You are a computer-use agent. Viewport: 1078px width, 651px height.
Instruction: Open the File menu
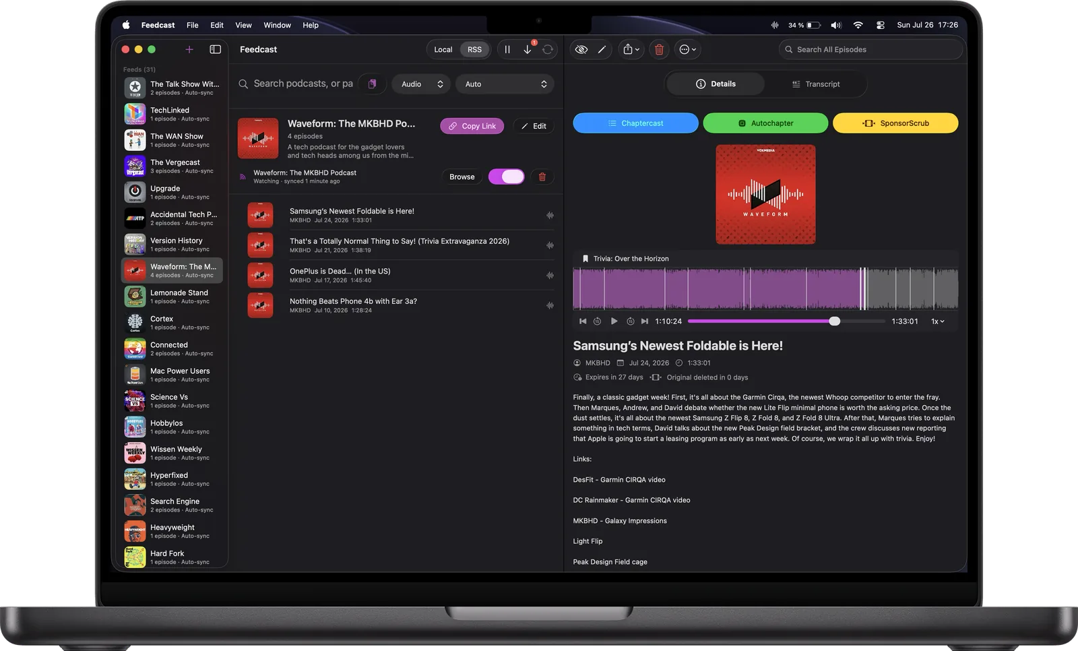coord(192,25)
